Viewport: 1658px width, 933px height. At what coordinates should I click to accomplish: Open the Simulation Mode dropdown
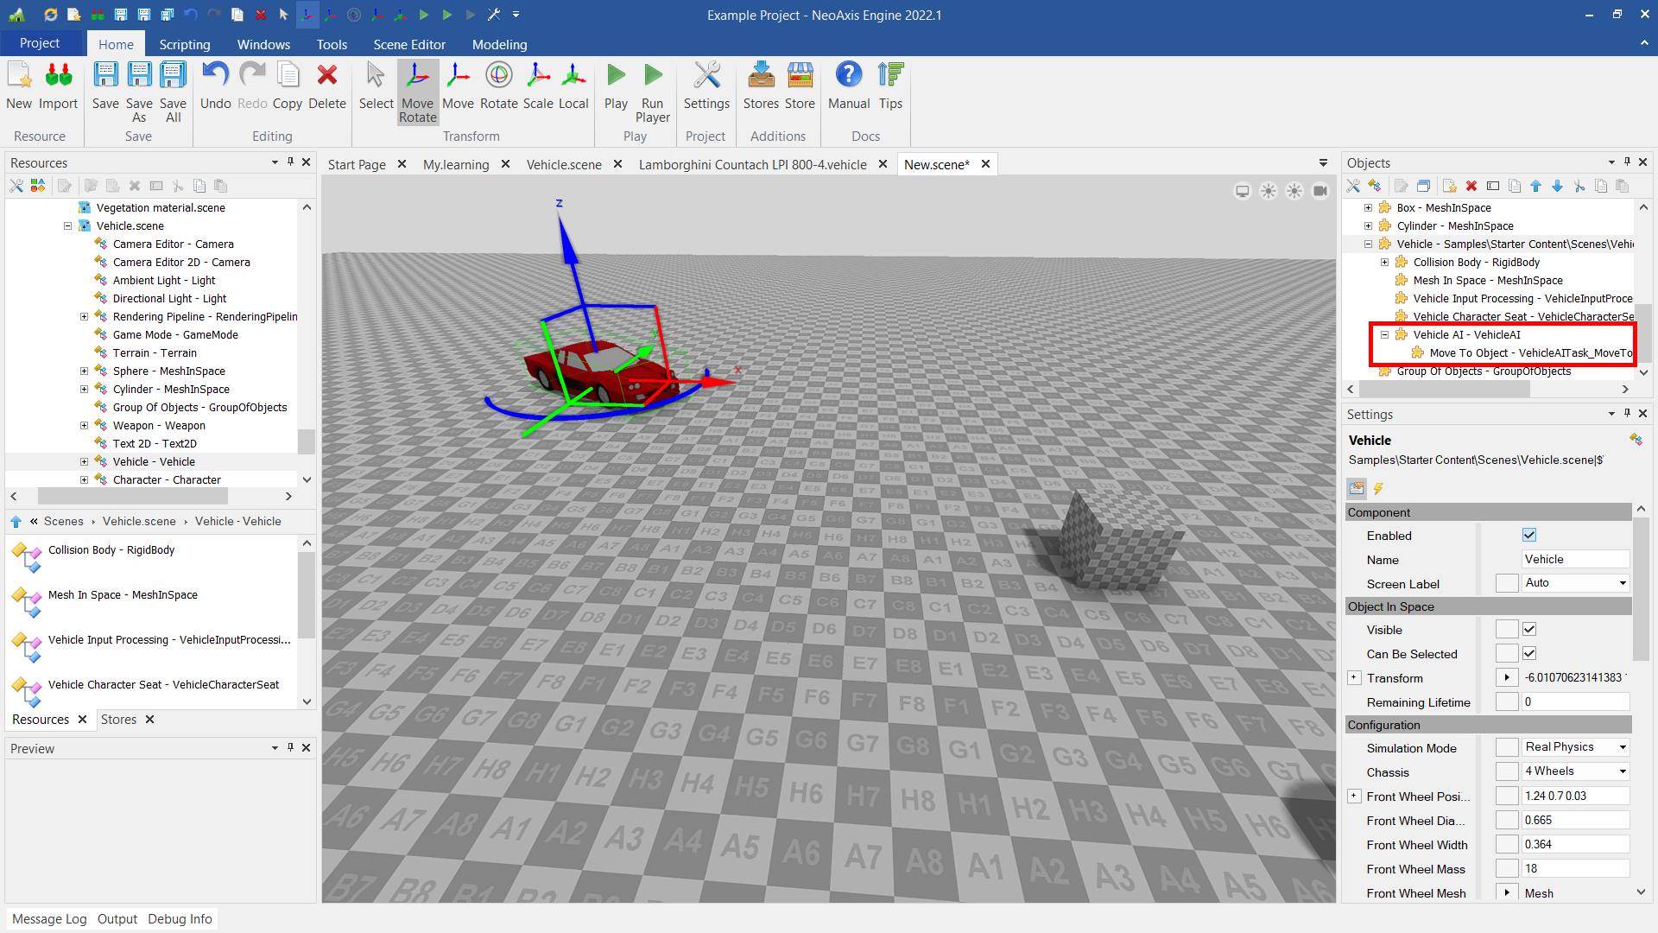tap(1575, 747)
